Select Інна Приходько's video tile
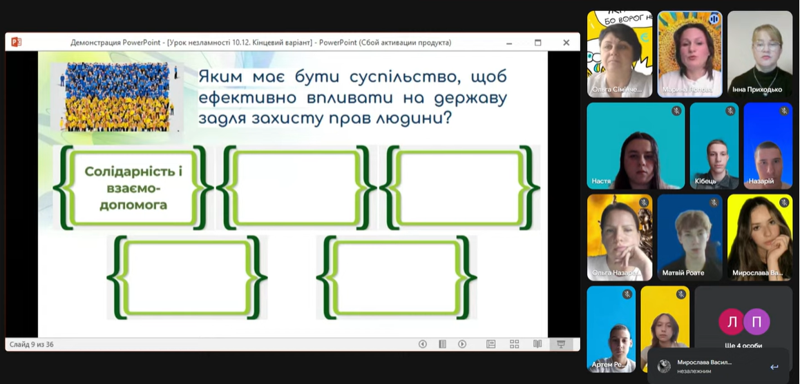 (759, 54)
